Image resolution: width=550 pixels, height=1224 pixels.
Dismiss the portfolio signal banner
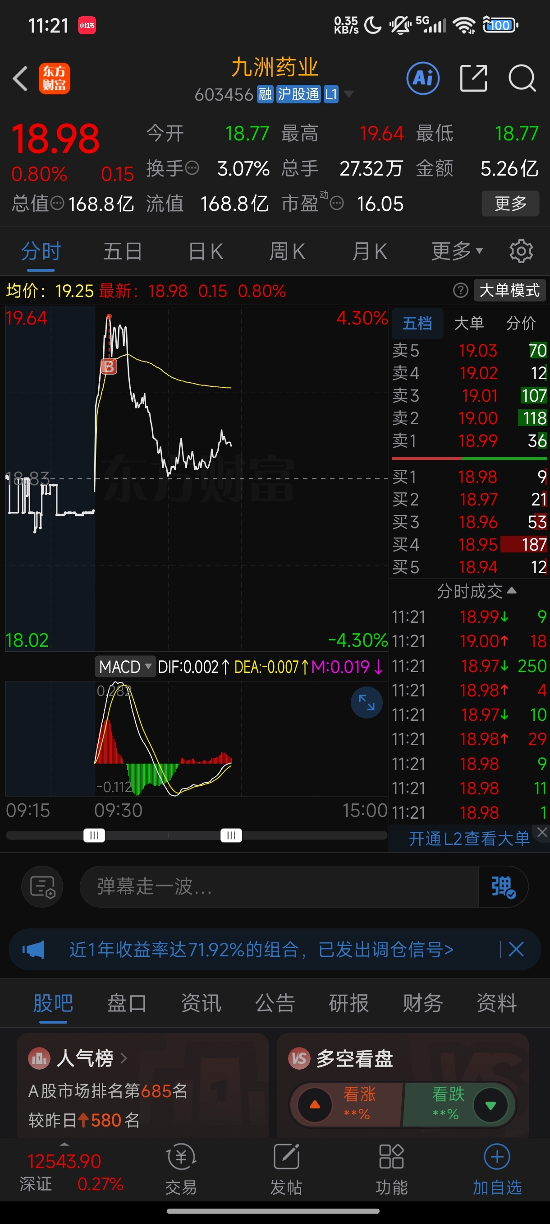point(516,949)
